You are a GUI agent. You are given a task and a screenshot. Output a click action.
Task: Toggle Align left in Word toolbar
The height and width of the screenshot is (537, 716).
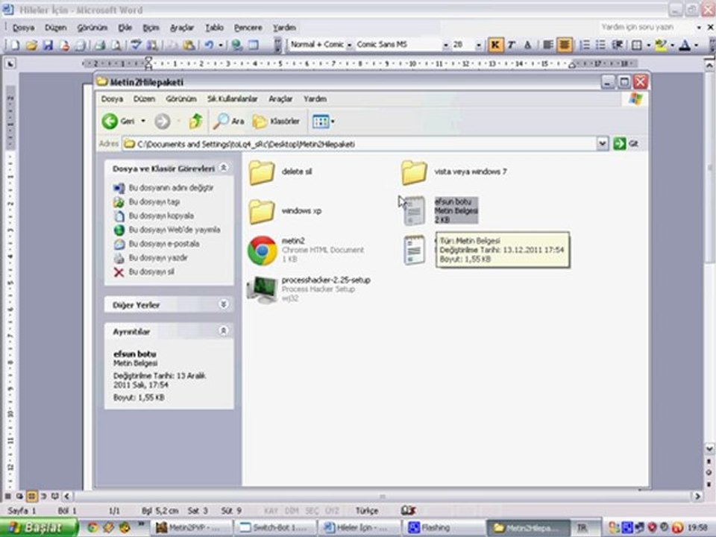tap(547, 45)
